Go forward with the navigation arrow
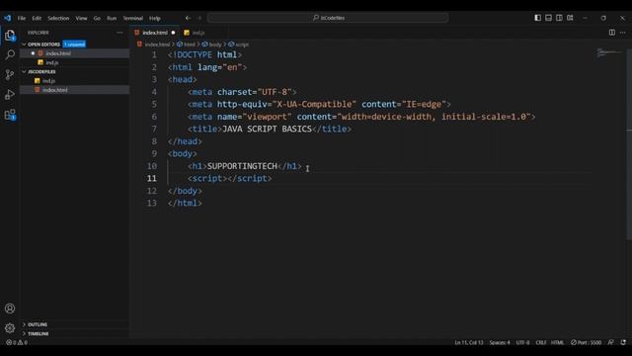This screenshot has height=356, width=632. click(199, 18)
